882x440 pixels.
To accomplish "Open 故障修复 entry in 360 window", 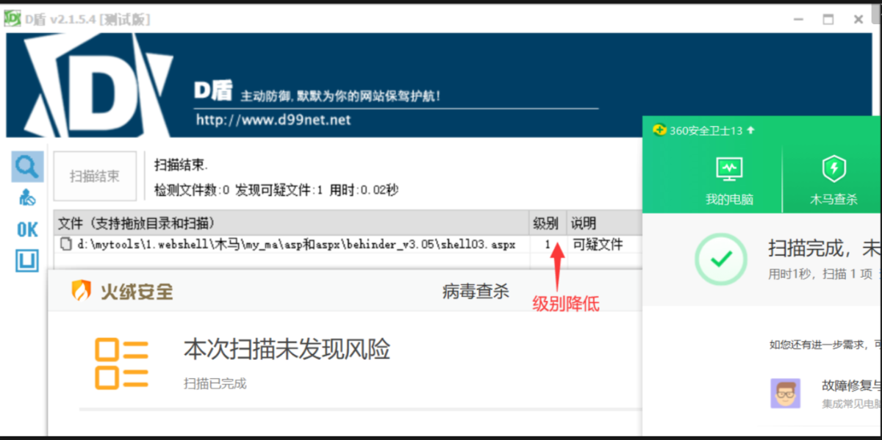I will point(851,386).
